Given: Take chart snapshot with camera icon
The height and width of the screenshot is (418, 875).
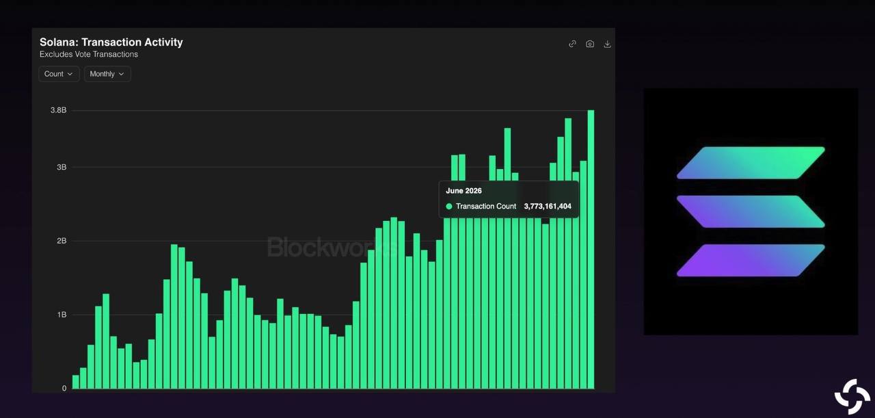Looking at the screenshot, I should (590, 44).
